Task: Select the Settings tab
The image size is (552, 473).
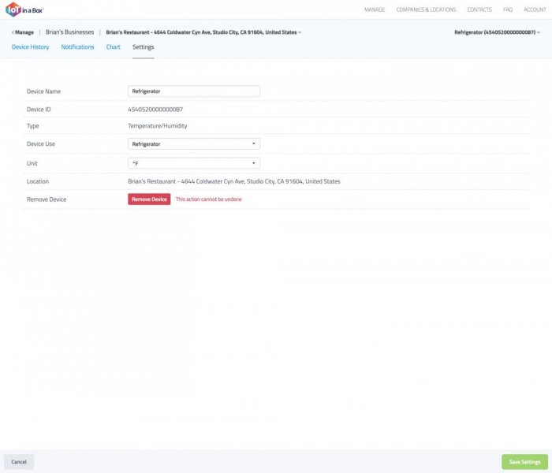Action: [x=143, y=47]
